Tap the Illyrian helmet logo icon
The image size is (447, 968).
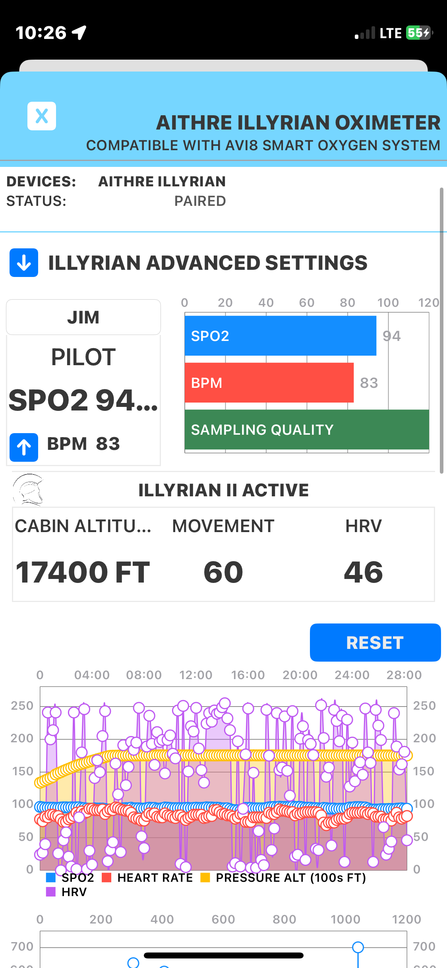click(x=28, y=490)
